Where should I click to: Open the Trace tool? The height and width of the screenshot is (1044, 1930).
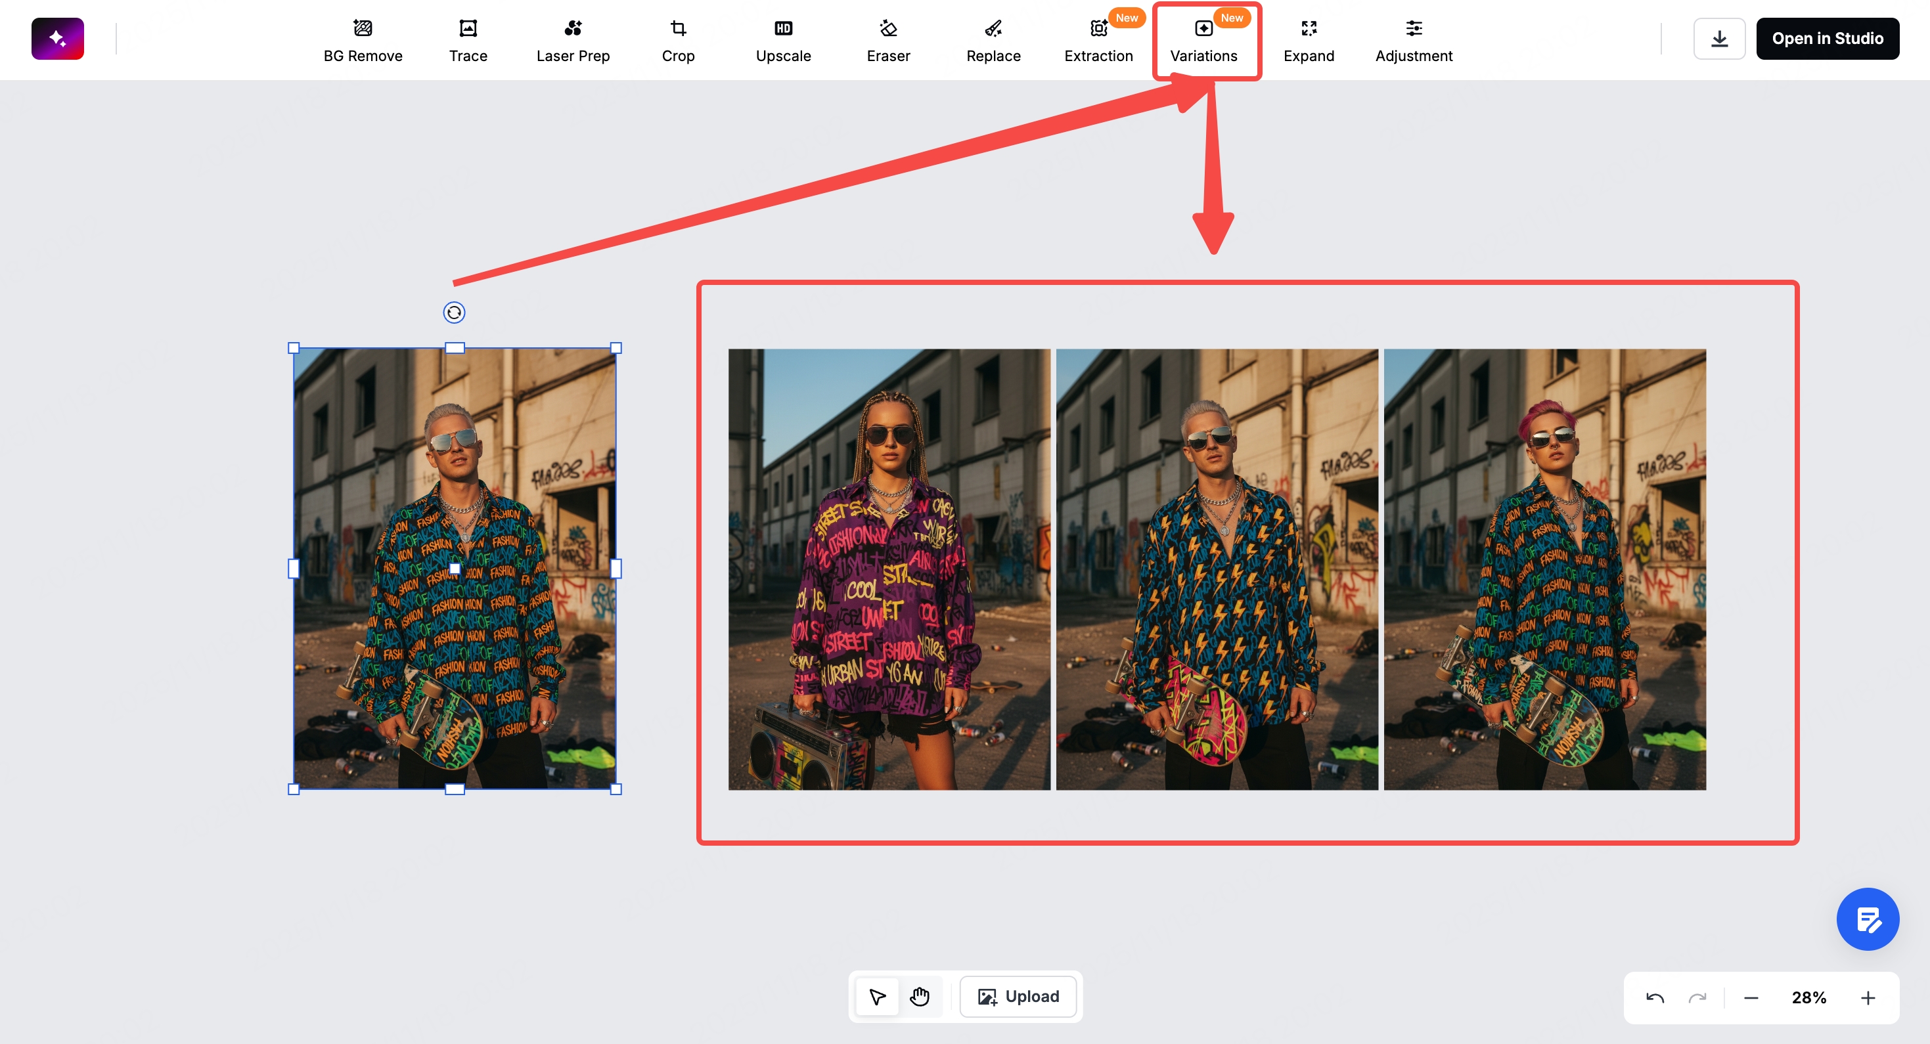coord(468,41)
